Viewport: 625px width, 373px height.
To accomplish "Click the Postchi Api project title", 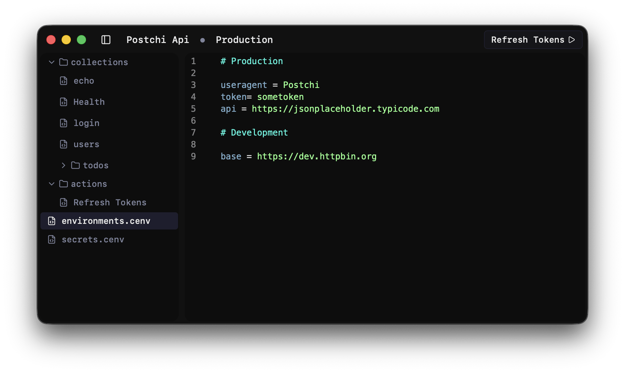I will click(158, 40).
